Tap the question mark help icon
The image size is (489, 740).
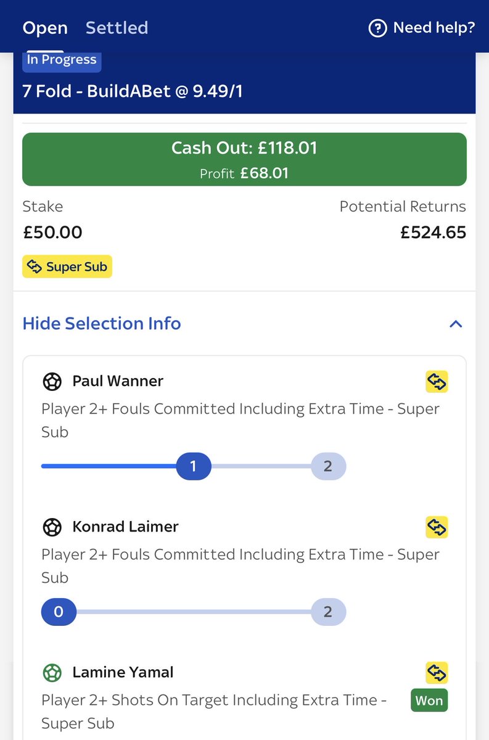[377, 28]
